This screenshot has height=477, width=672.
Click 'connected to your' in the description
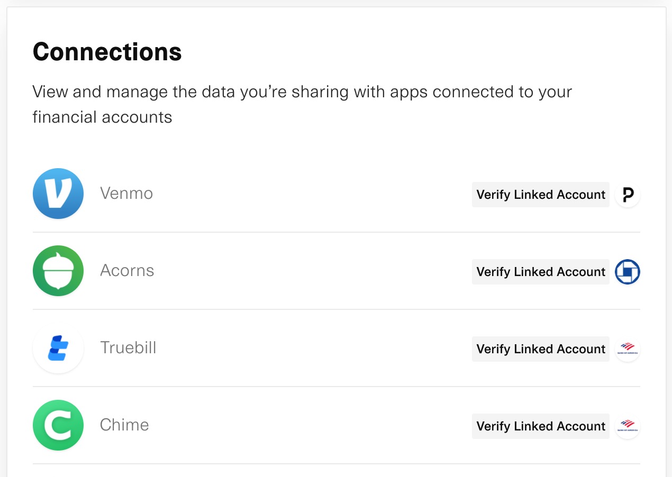(x=502, y=92)
